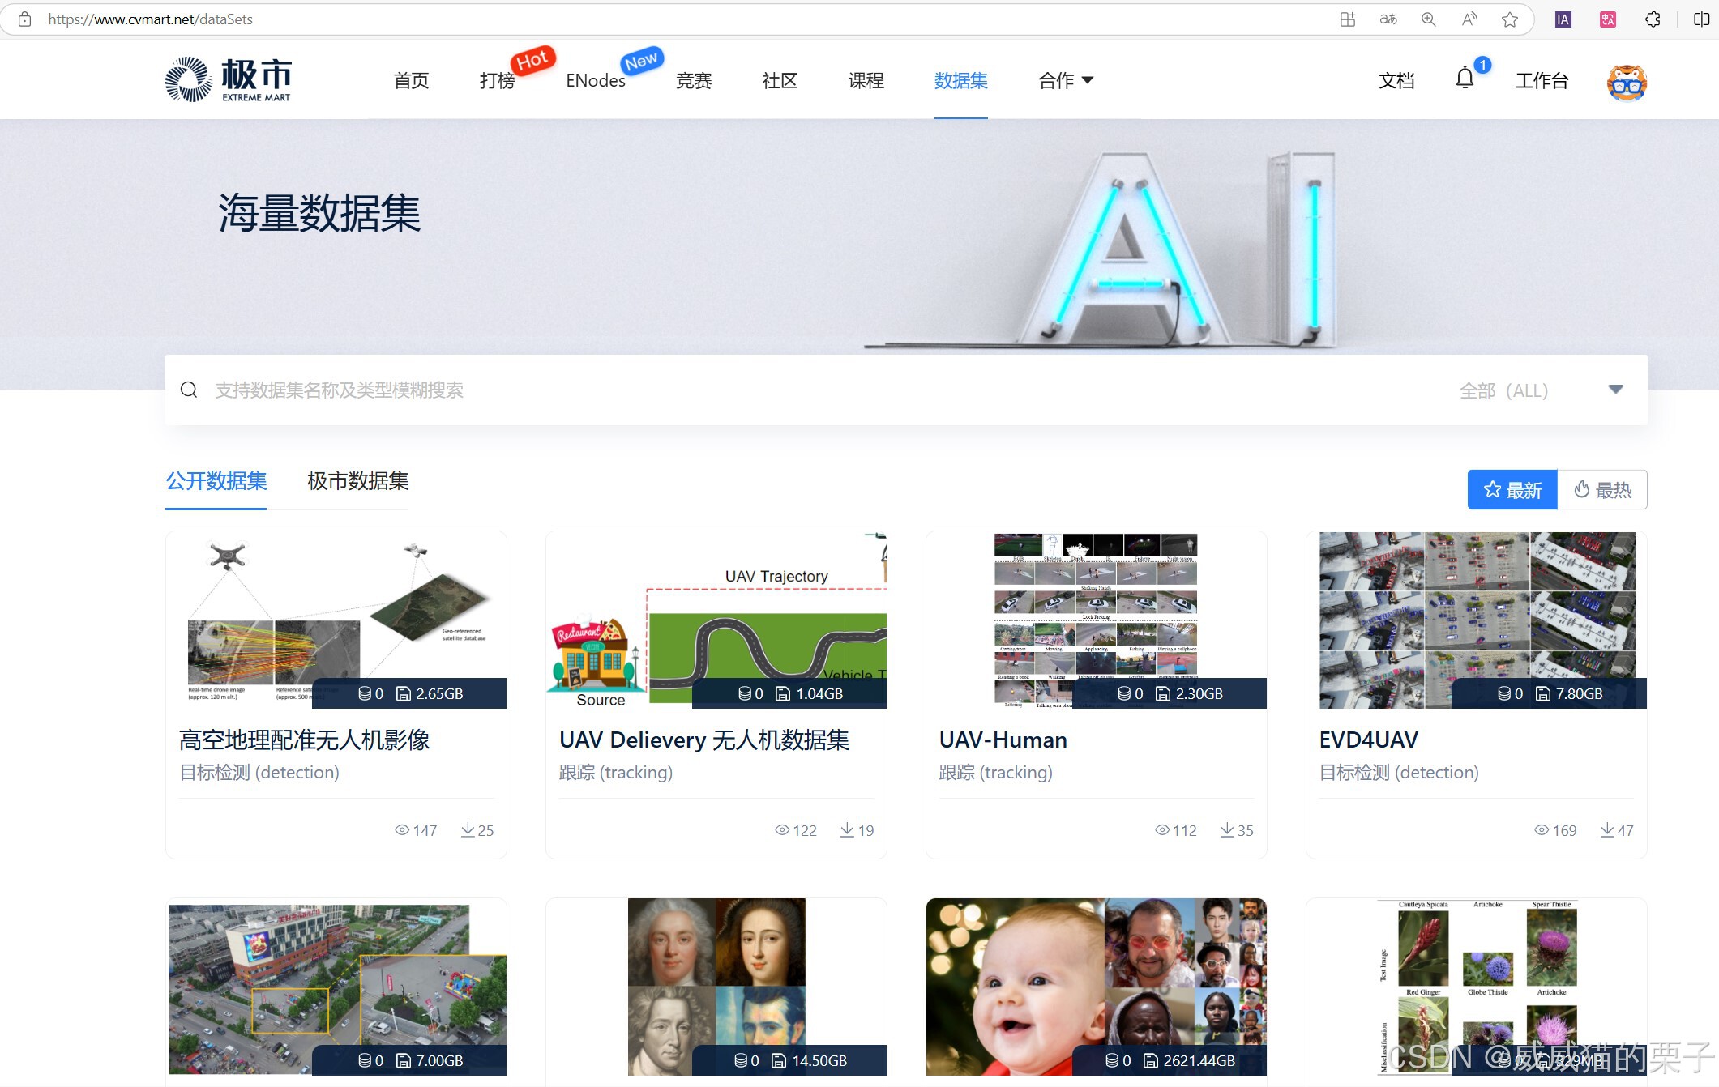Click 目标检测 (detection) under EVD4UAV
Screen dimensions: 1719x1087
click(1399, 773)
